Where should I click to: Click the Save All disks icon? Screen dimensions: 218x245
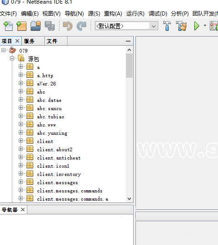pyautogui.click(x=50, y=26)
